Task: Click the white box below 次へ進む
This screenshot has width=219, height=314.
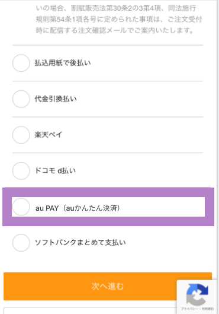Action: coord(90,310)
